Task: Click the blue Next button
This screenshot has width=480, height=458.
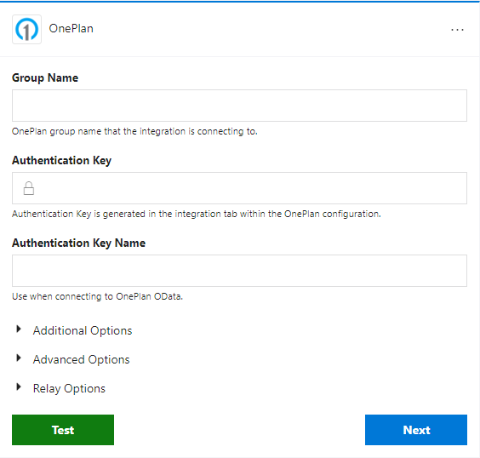Action: [416, 430]
